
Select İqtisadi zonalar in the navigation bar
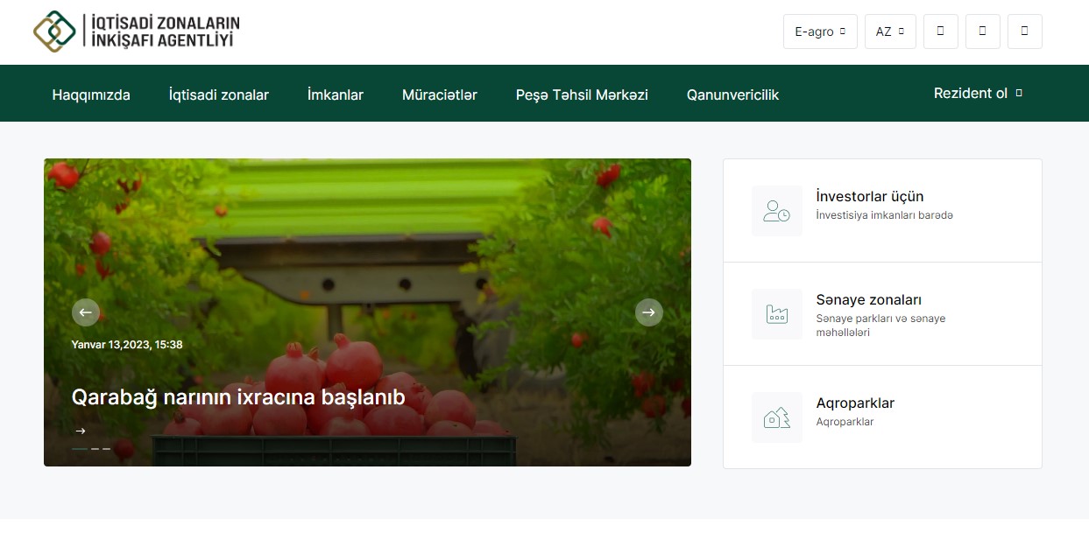click(x=219, y=95)
